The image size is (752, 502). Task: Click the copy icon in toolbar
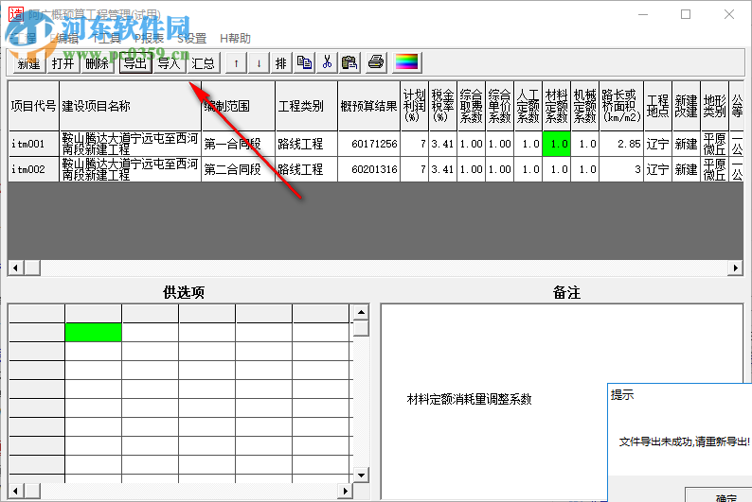pyautogui.click(x=304, y=62)
